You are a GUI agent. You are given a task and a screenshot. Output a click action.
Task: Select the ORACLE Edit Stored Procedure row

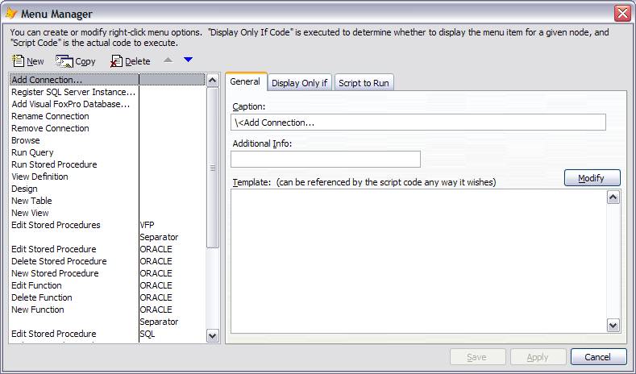pyautogui.click(x=107, y=250)
